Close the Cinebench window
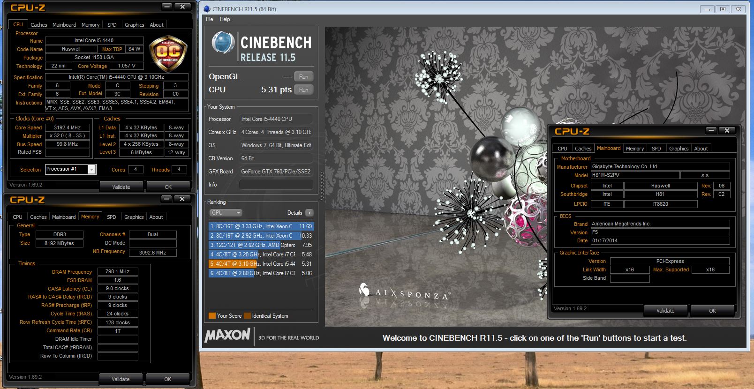Image resolution: width=754 pixels, height=389 pixels. (x=738, y=9)
